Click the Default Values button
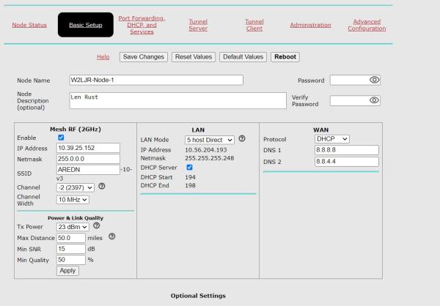 click(x=243, y=57)
